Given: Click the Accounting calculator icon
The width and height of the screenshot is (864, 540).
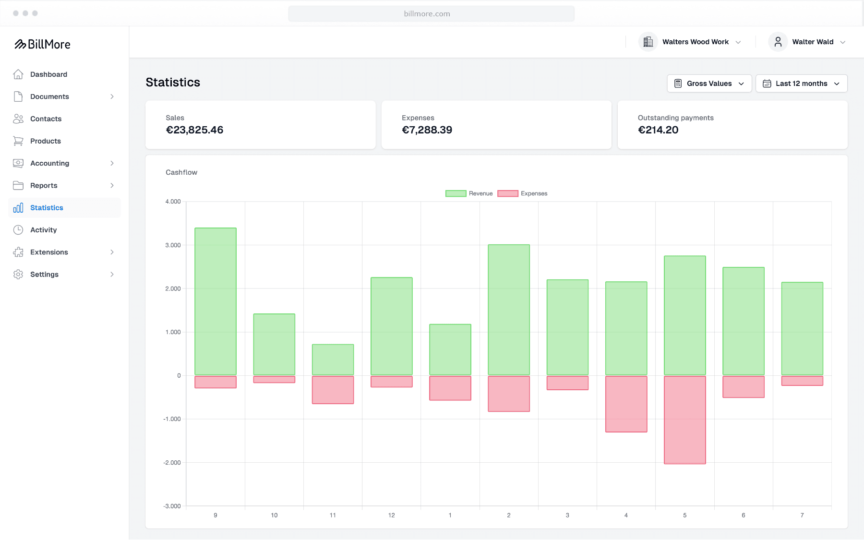Looking at the screenshot, I should [18, 163].
